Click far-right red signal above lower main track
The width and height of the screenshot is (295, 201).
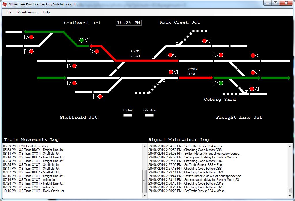point(253,73)
